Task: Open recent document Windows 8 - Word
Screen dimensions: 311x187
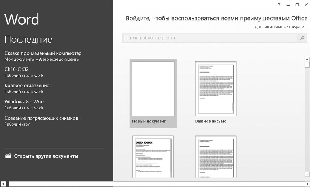Action: [25, 102]
